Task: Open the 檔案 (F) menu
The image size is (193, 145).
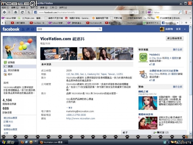Action: pyautogui.click(x=5, y=8)
